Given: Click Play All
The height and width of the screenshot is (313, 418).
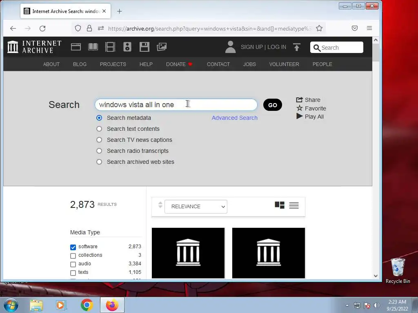Looking at the screenshot, I should (x=310, y=117).
